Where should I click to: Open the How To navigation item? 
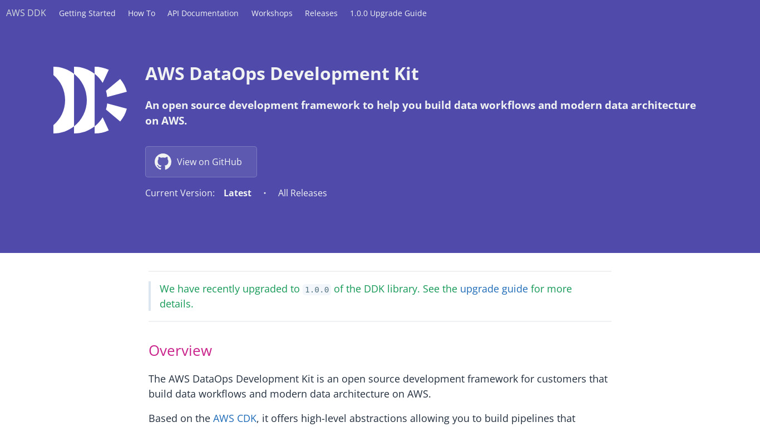point(141,13)
